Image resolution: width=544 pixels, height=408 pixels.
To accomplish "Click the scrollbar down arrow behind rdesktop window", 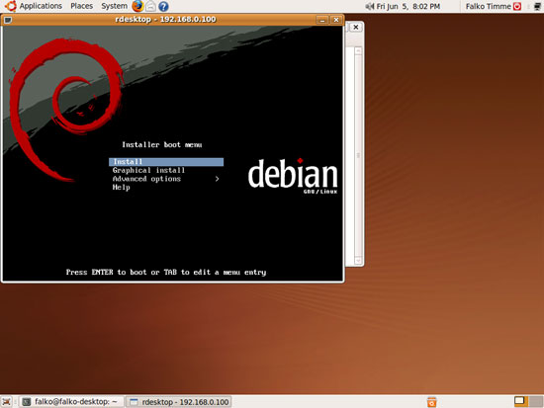I will (x=358, y=261).
